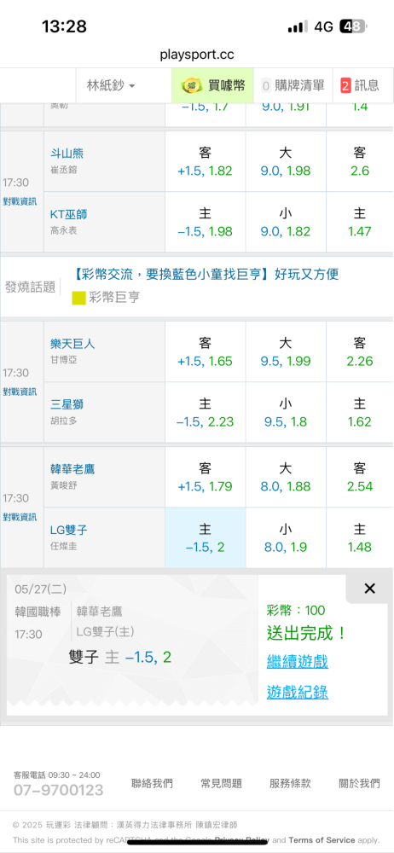Screen dimensions: 394x853
Task: Tap the 買噱幣 coin icon
Action: click(191, 85)
